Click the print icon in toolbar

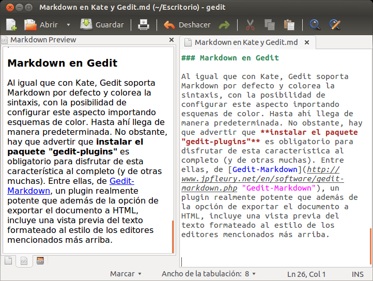(x=143, y=25)
